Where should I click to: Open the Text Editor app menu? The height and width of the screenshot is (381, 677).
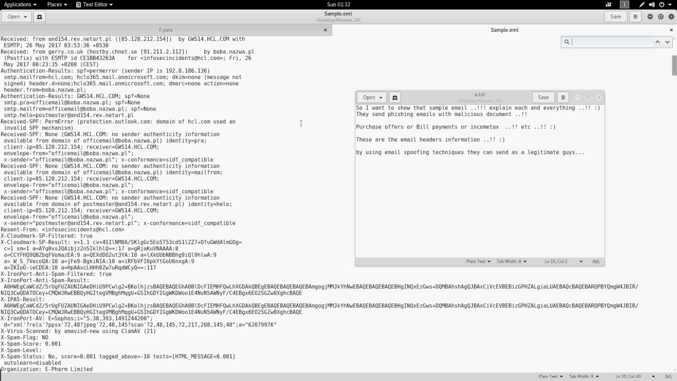coord(94,4)
